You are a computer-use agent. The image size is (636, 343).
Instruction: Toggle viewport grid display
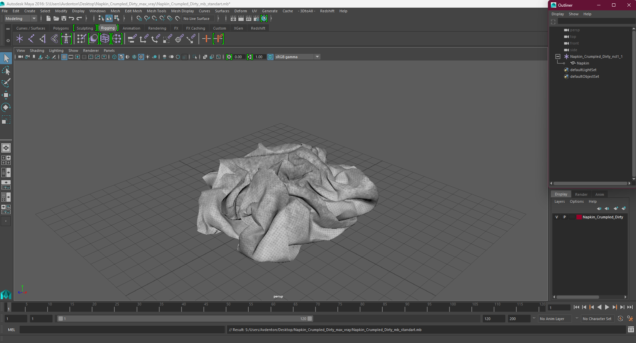point(64,57)
